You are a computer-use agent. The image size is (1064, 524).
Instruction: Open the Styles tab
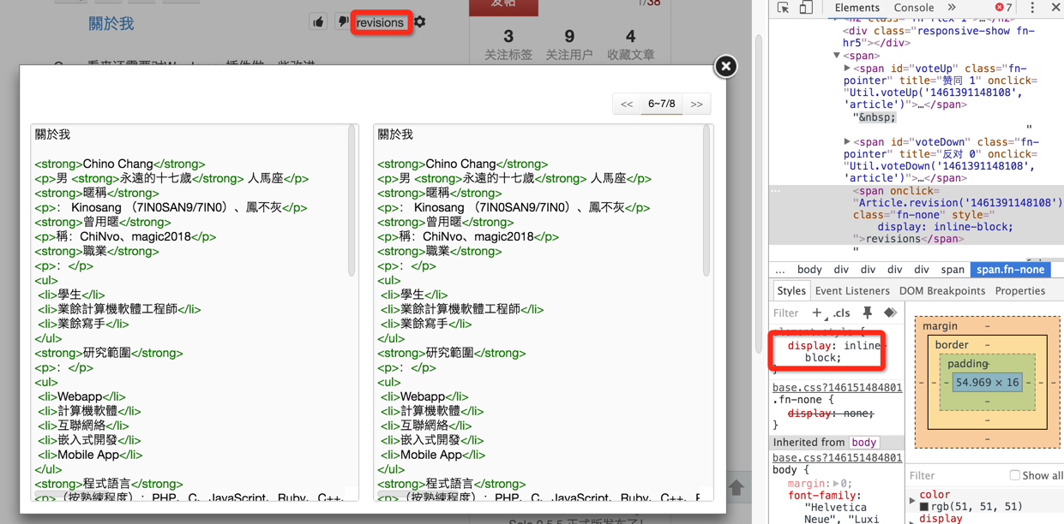(791, 291)
